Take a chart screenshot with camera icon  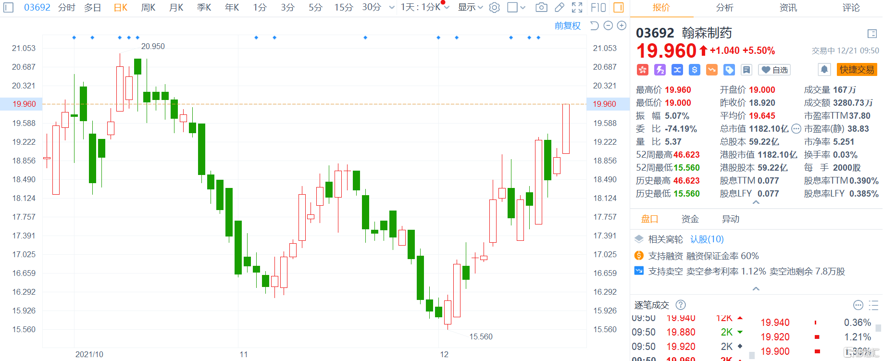pos(541,8)
